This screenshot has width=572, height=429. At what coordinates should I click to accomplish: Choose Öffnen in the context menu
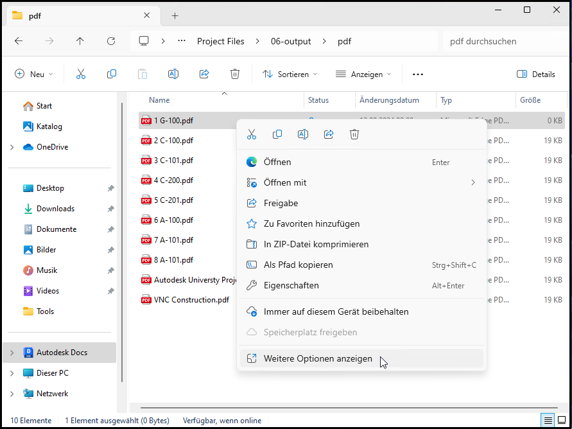click(361, 162)
